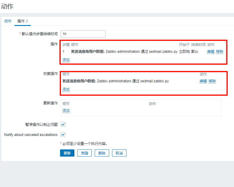Toggle the 暂停操作以制止问题 checkbox
The image size is (234, 187).
[x=63, y=124]
